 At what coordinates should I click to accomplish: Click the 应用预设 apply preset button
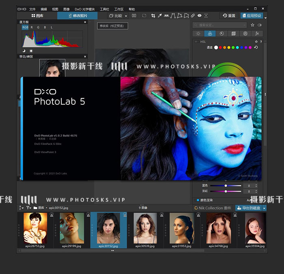[x=252, y=16]
